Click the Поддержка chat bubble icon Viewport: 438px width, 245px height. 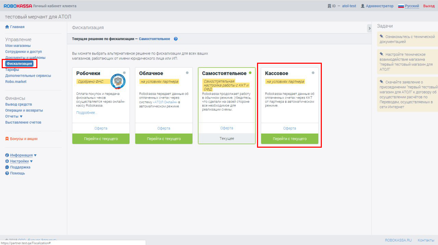pos(7,167)
